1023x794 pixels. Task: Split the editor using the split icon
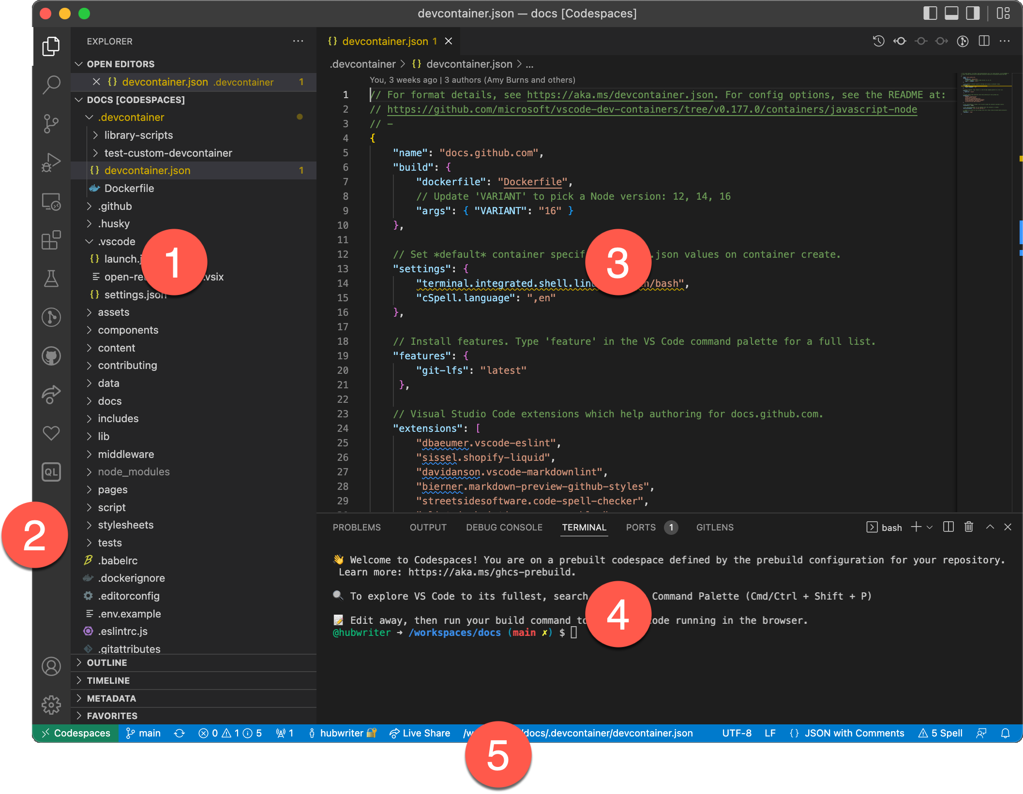pyautogui.click(x=984, y=41)
